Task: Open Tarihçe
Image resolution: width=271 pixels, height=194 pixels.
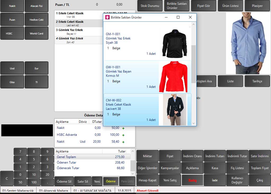Action: point(257,81)
